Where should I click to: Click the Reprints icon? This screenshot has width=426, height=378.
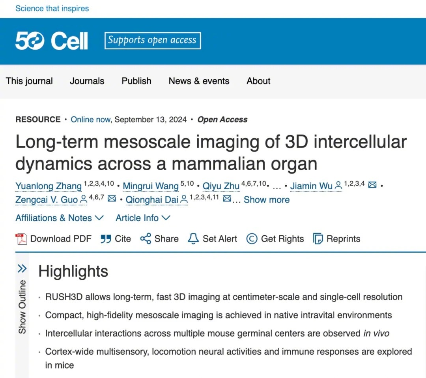pyautogui.click(x=318, y=239)
